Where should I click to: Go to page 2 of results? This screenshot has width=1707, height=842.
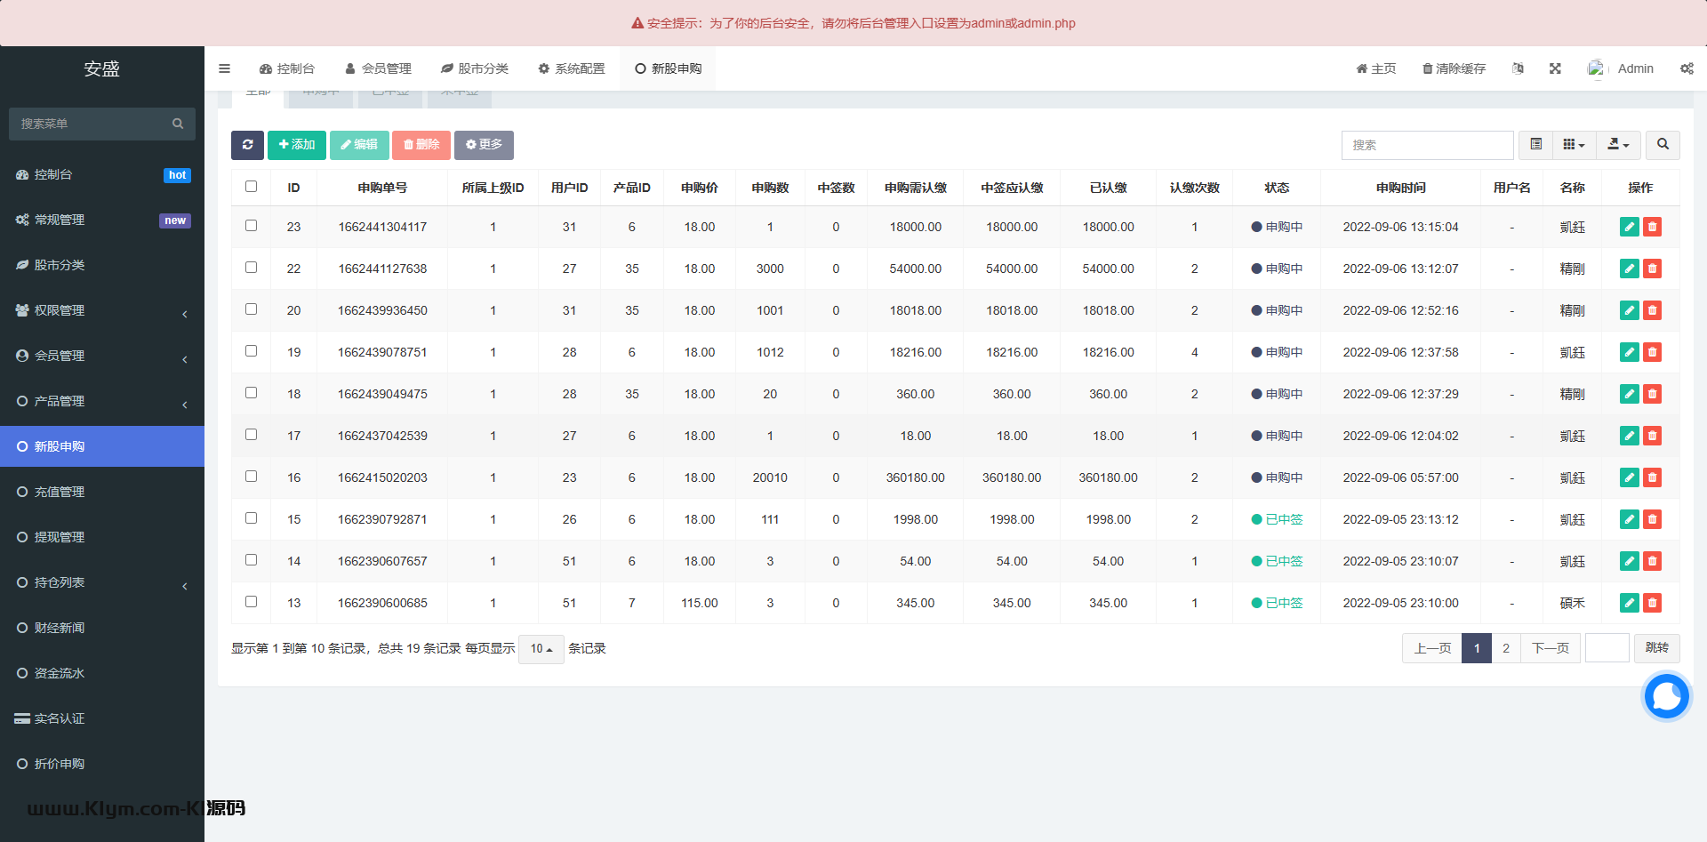pyautogui.click(x=1505, y=648)
